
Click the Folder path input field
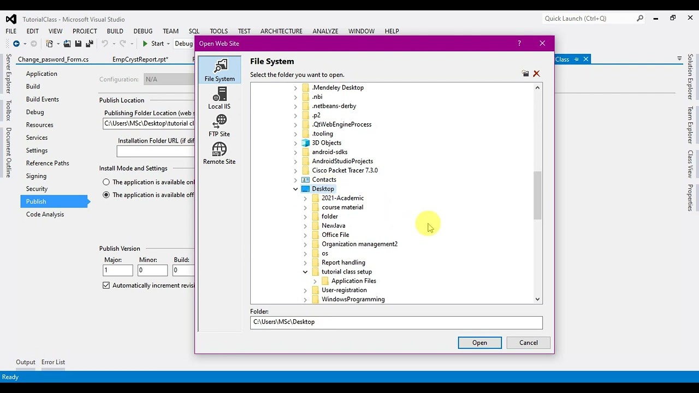click(396, 323)
